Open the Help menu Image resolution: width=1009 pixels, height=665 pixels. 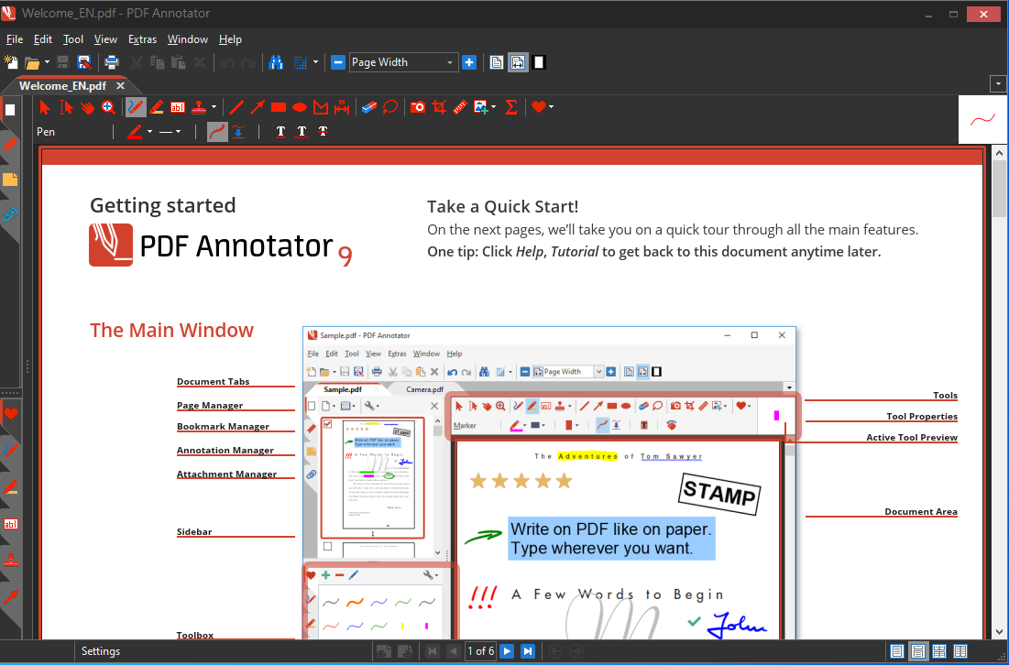230,39
